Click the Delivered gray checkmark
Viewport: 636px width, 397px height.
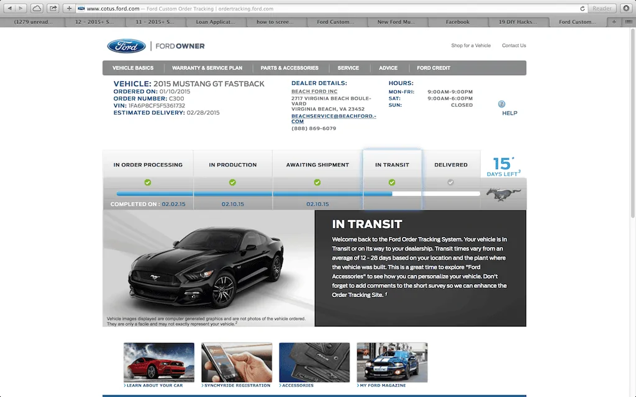coord(451,182)
